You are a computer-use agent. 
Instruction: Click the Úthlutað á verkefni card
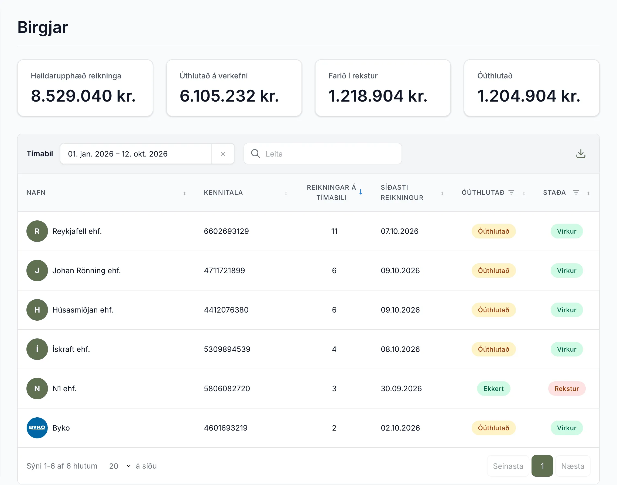point(234,88)
